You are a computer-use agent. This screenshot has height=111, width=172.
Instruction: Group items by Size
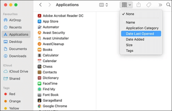141,45
